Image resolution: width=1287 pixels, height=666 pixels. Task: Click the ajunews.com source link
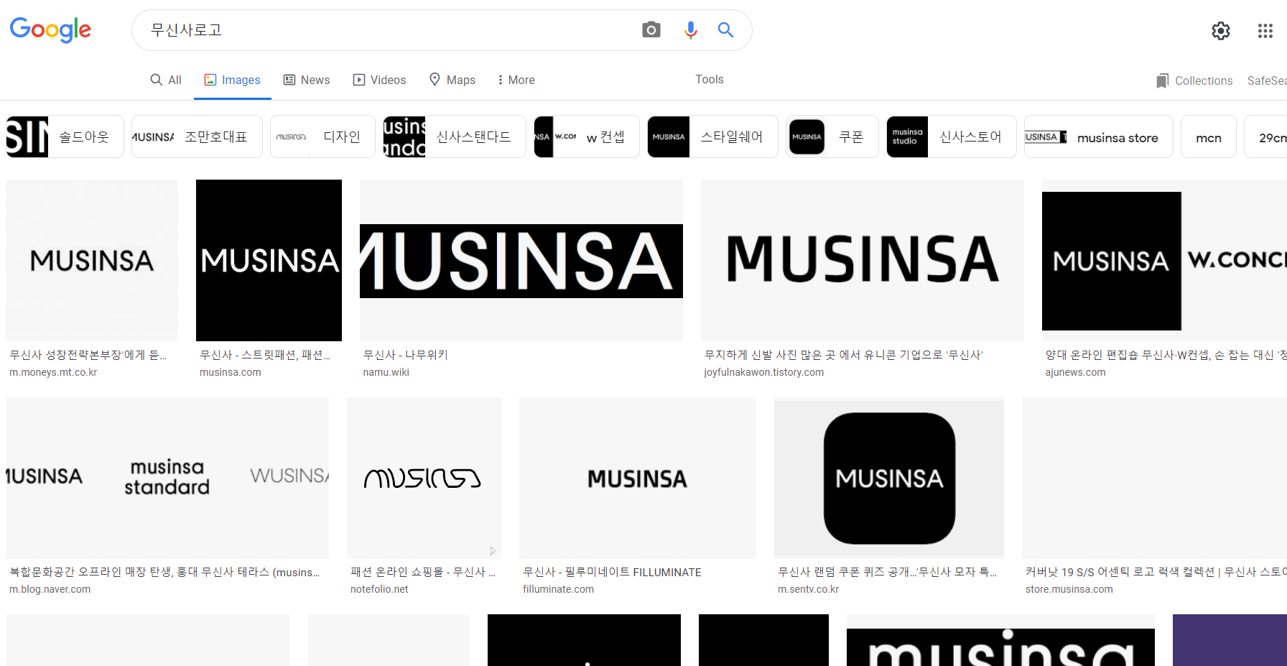tap(1075, 372)
